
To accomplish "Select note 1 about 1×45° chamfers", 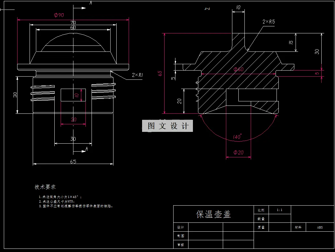I will coord(60,197).
